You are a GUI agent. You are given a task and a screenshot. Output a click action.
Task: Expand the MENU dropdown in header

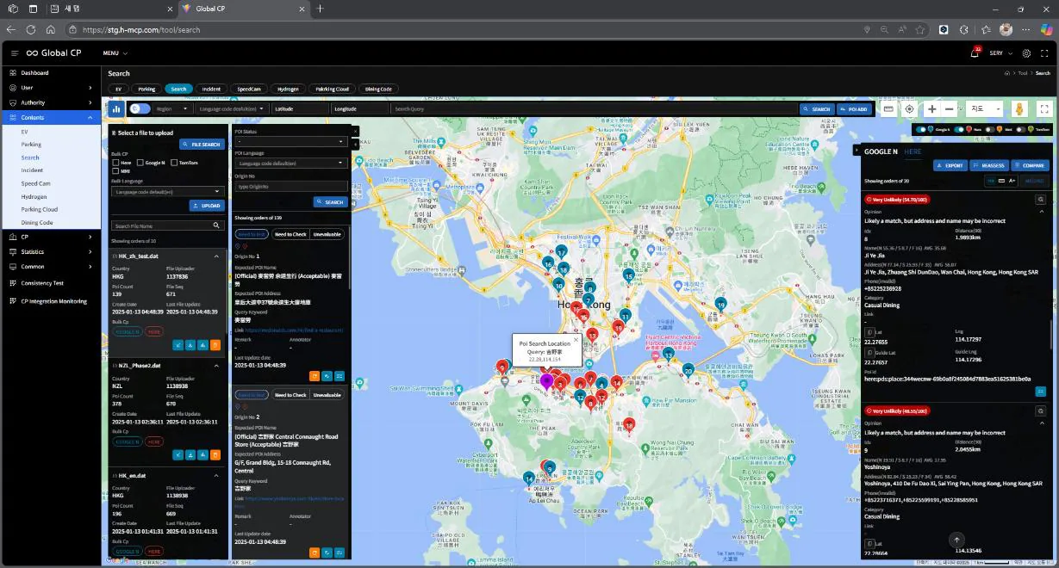[x=114, y=53]
